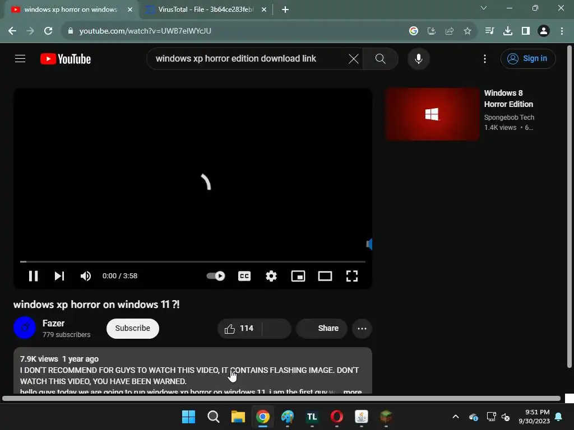Share this page icon in address bar
Image resolution: width=574 pixels, height=430 pixels.
tap(450, 31)
